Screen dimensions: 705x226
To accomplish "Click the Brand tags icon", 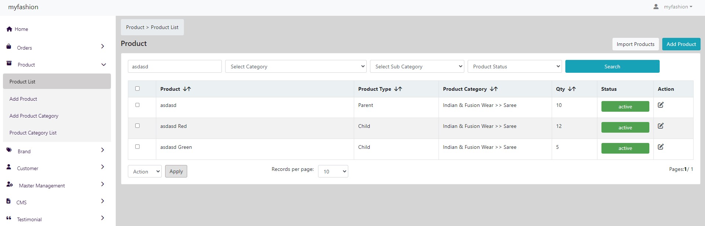I will (9, 150).
